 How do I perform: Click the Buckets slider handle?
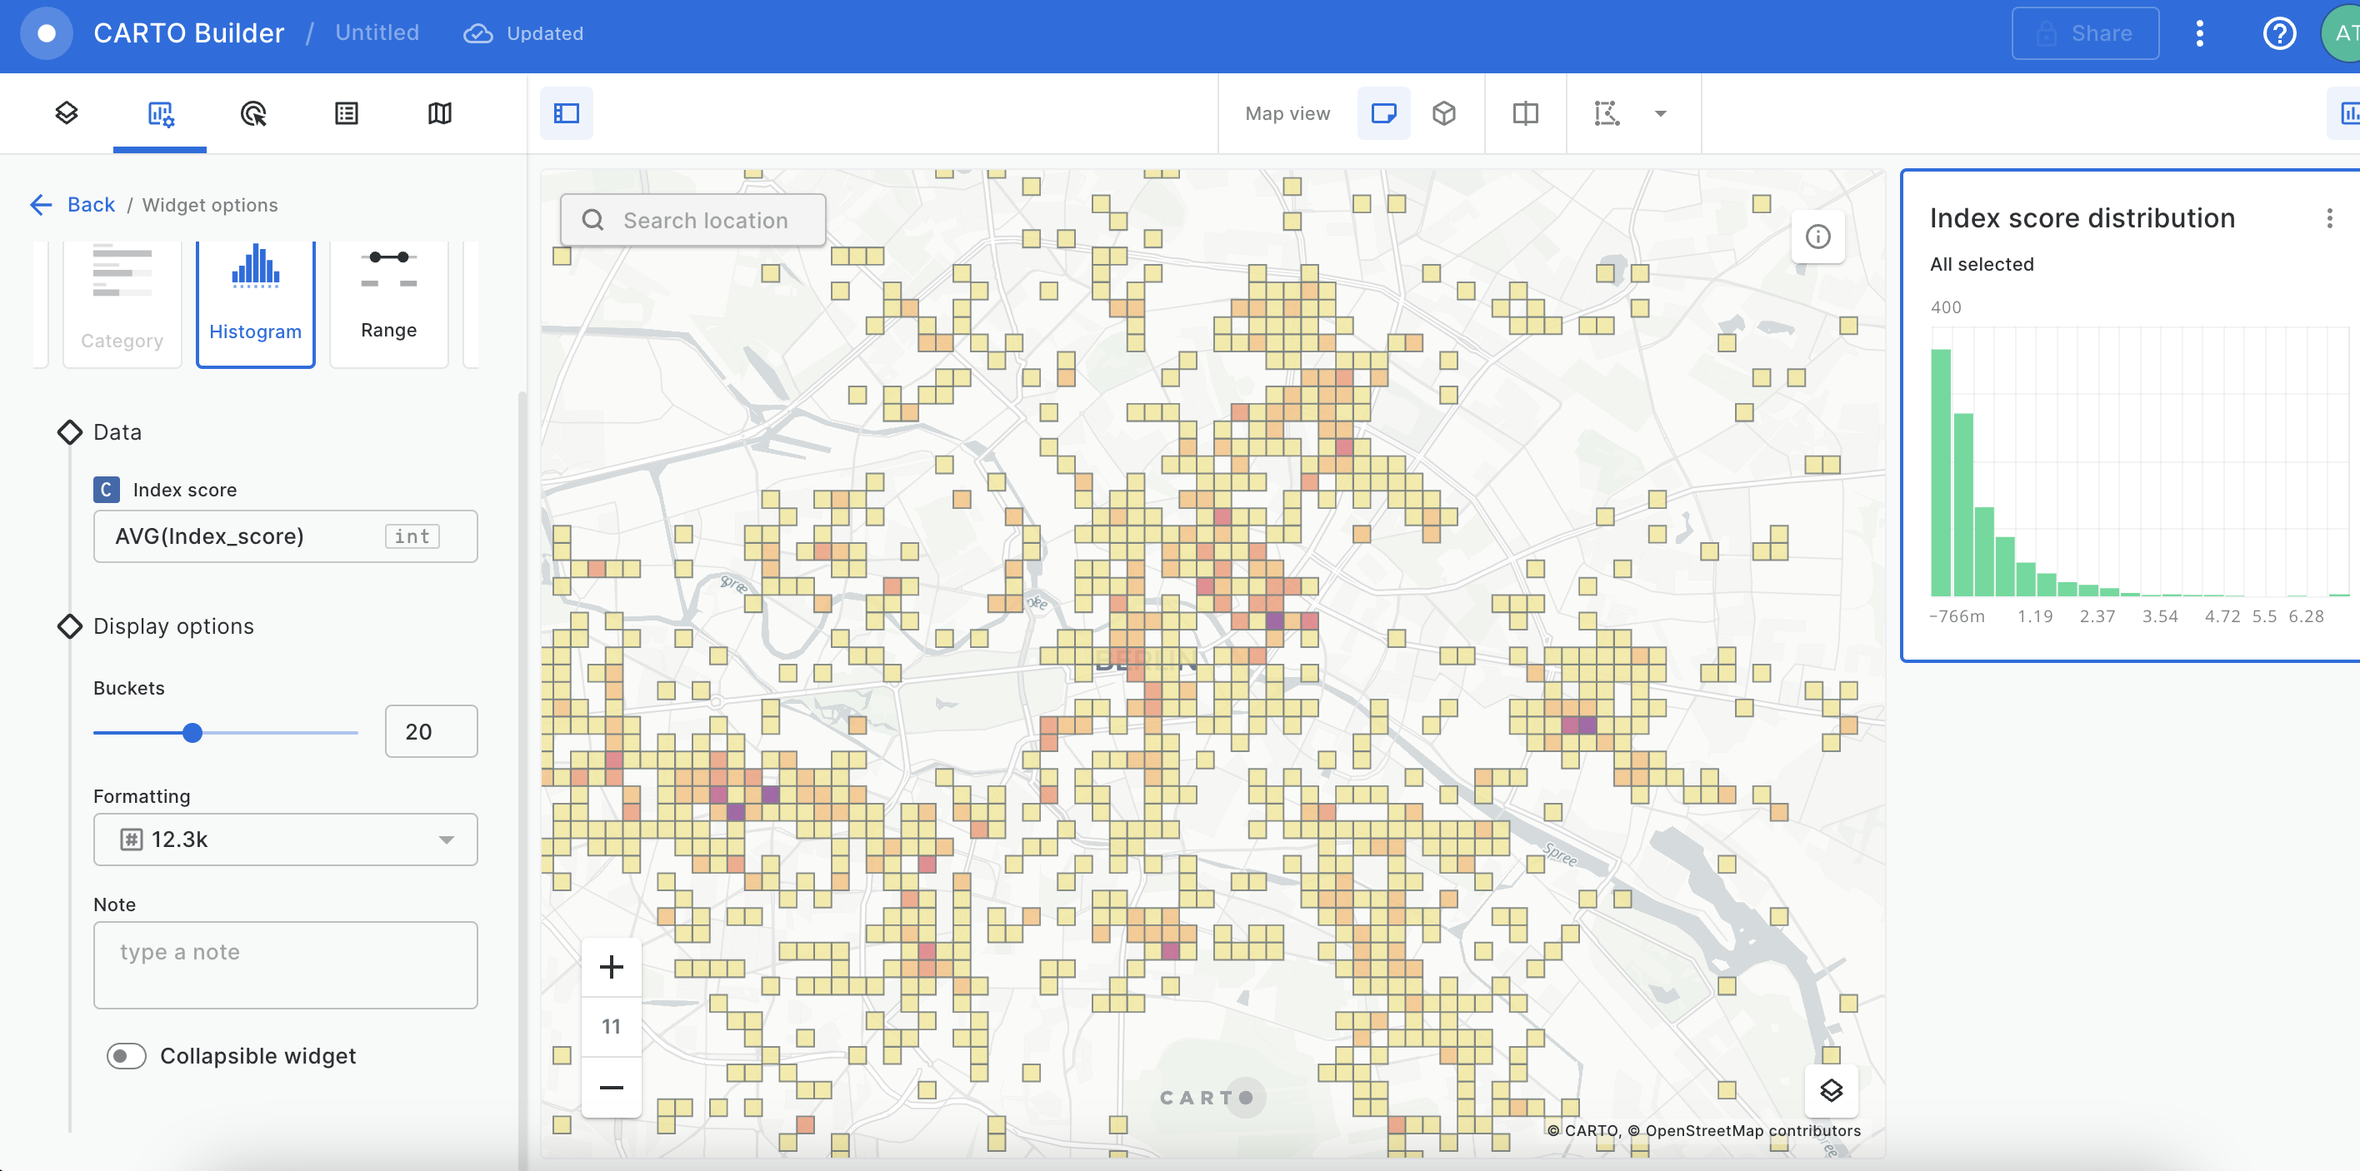(192, 732)
